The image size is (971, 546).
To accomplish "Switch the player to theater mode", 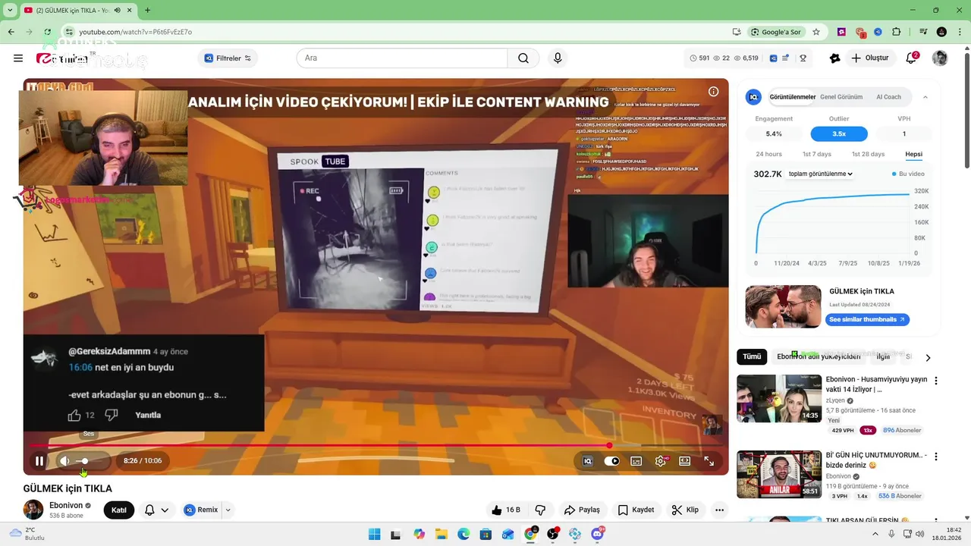I will click(x=685, y=460).
